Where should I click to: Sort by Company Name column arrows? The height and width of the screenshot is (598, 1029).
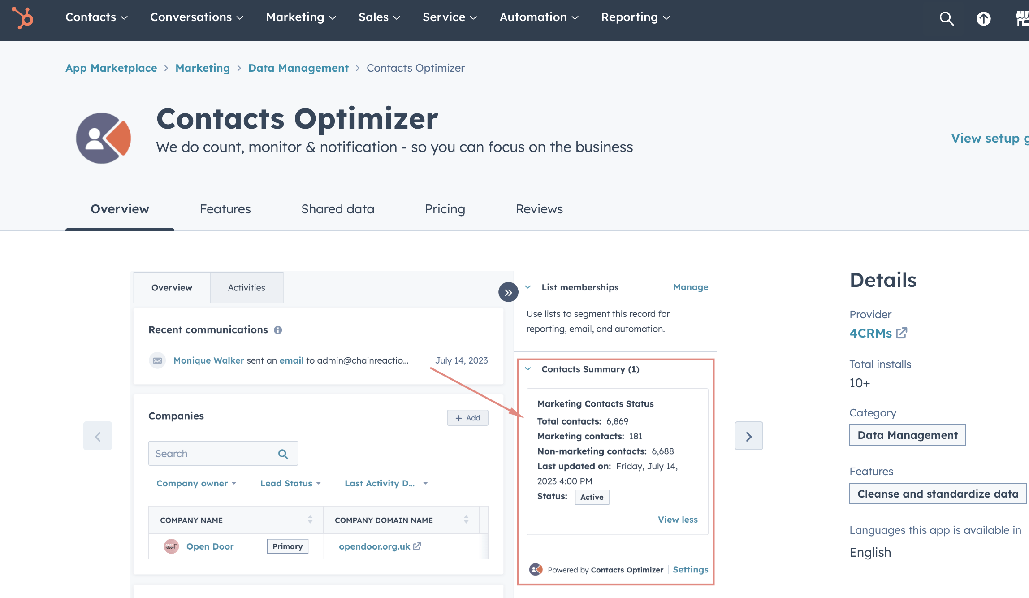(310, 520)
